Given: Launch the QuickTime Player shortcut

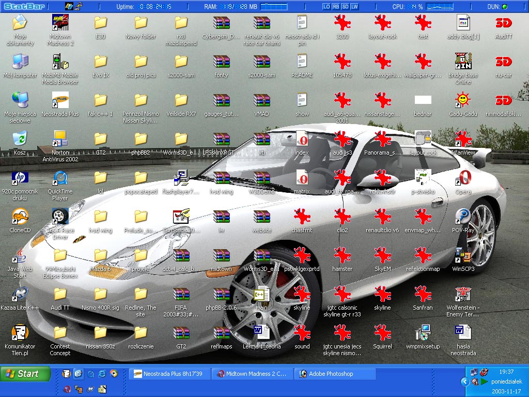Looking at the screenshot, I should (60, 178).
